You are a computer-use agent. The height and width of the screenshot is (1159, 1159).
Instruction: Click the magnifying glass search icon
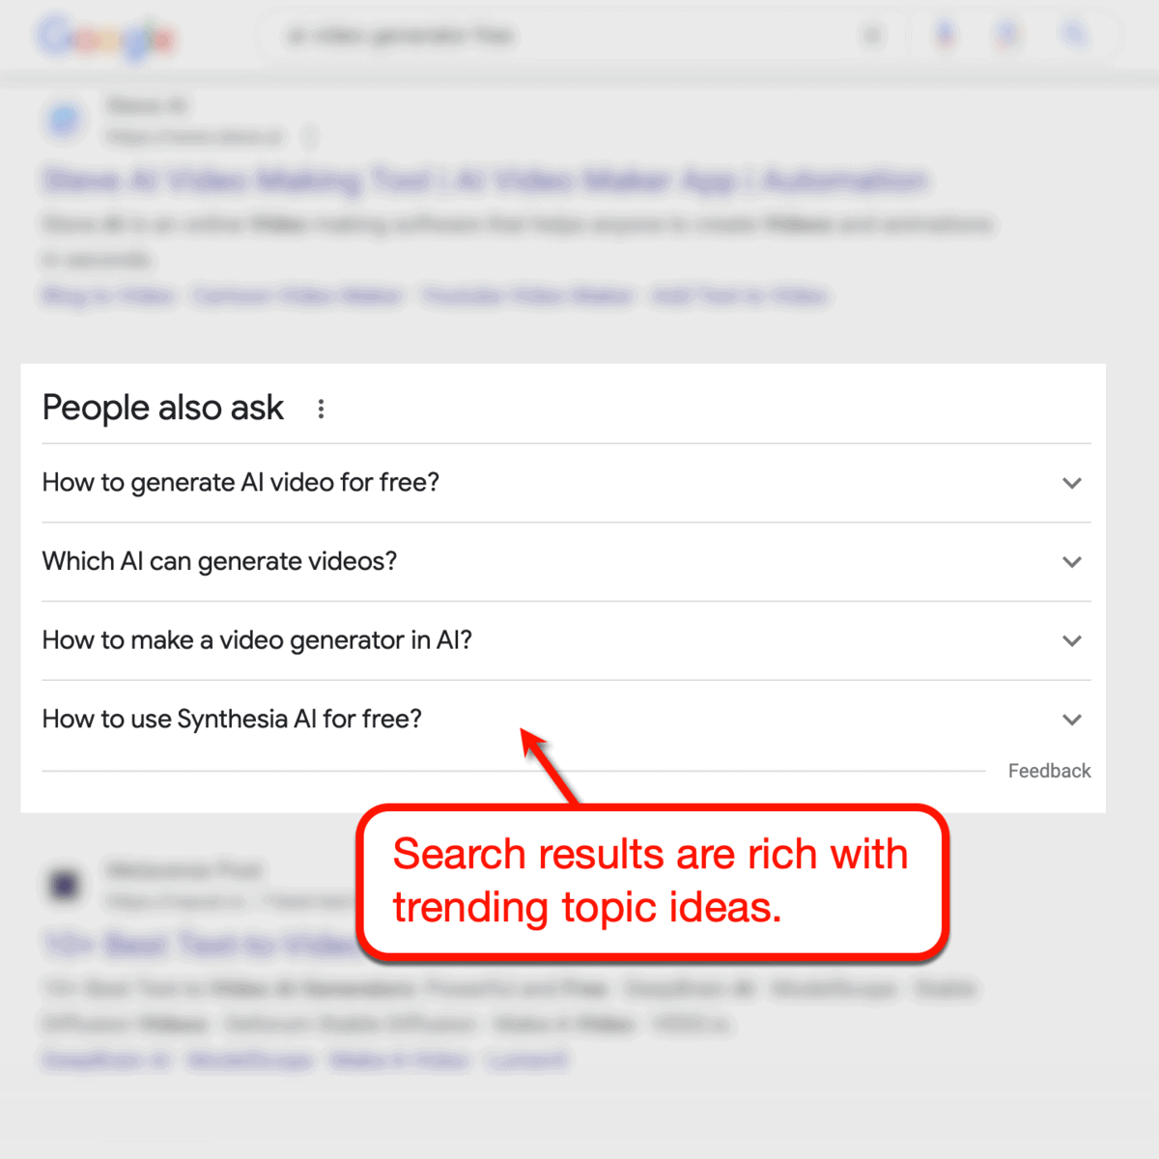(x=1072, y=35)
